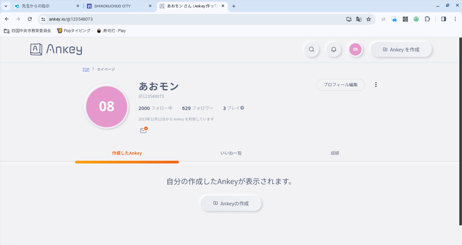Open the three-dot profile options menu

[376, 85]
